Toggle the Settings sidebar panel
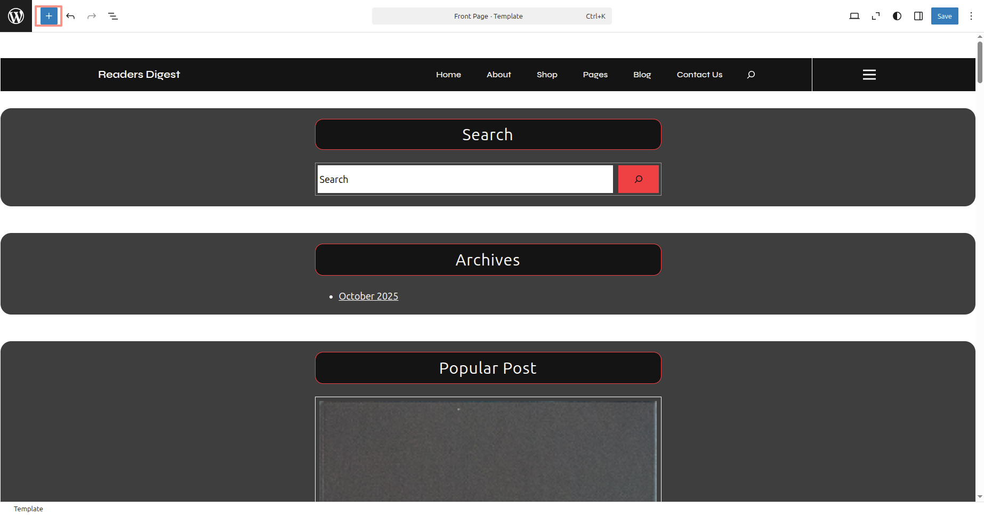This screenshot has height=515, width=984. pyautogui.click(x=918, y=16)
